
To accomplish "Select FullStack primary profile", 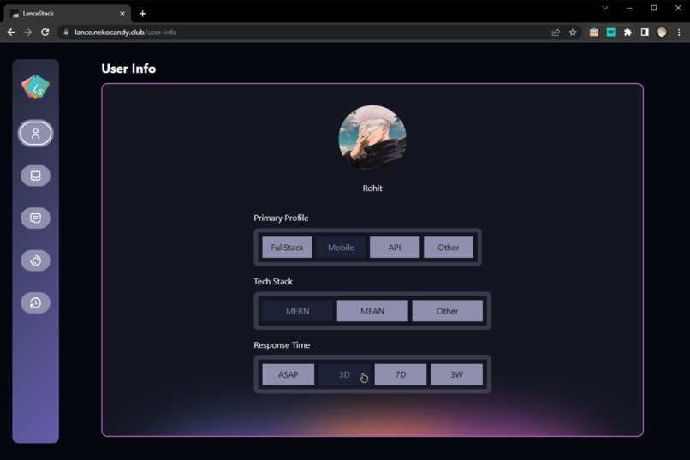I will (x=287, y=248).
